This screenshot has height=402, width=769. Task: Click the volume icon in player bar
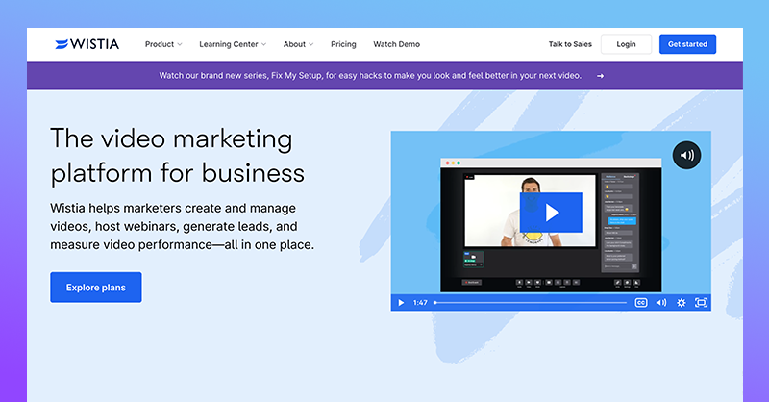point(661,302)
